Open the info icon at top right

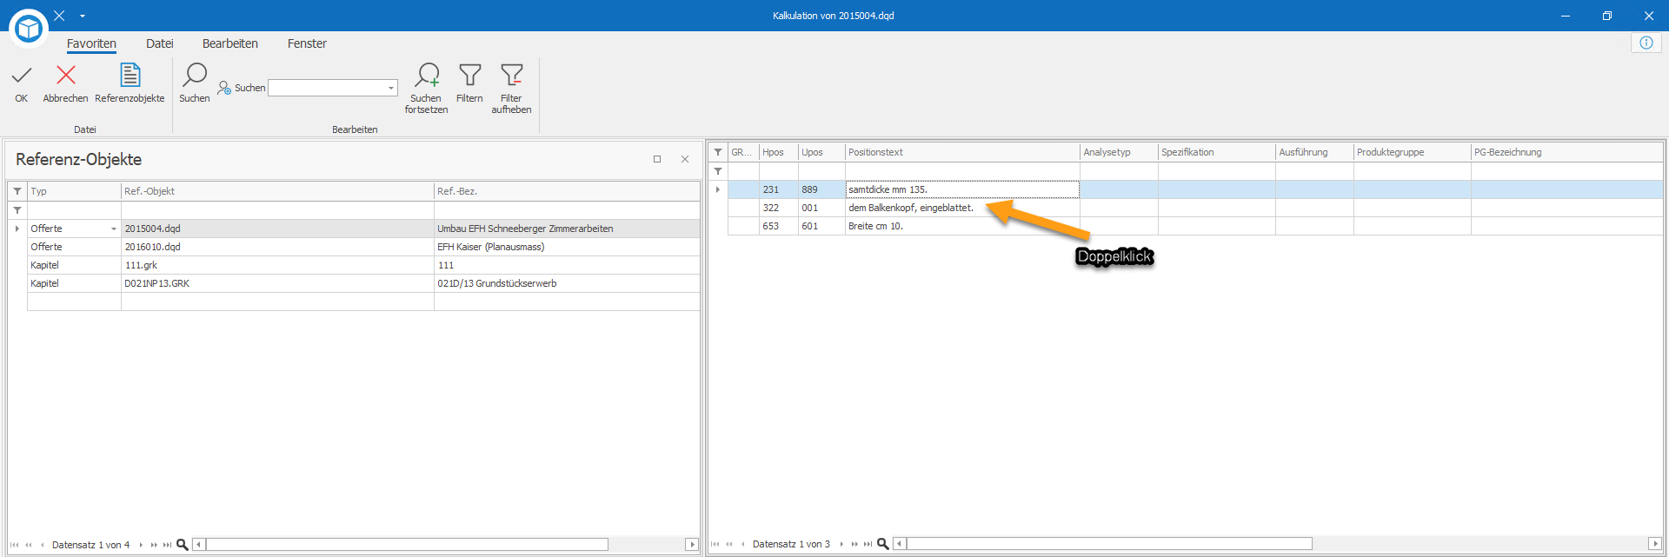tap(1646, 43)
